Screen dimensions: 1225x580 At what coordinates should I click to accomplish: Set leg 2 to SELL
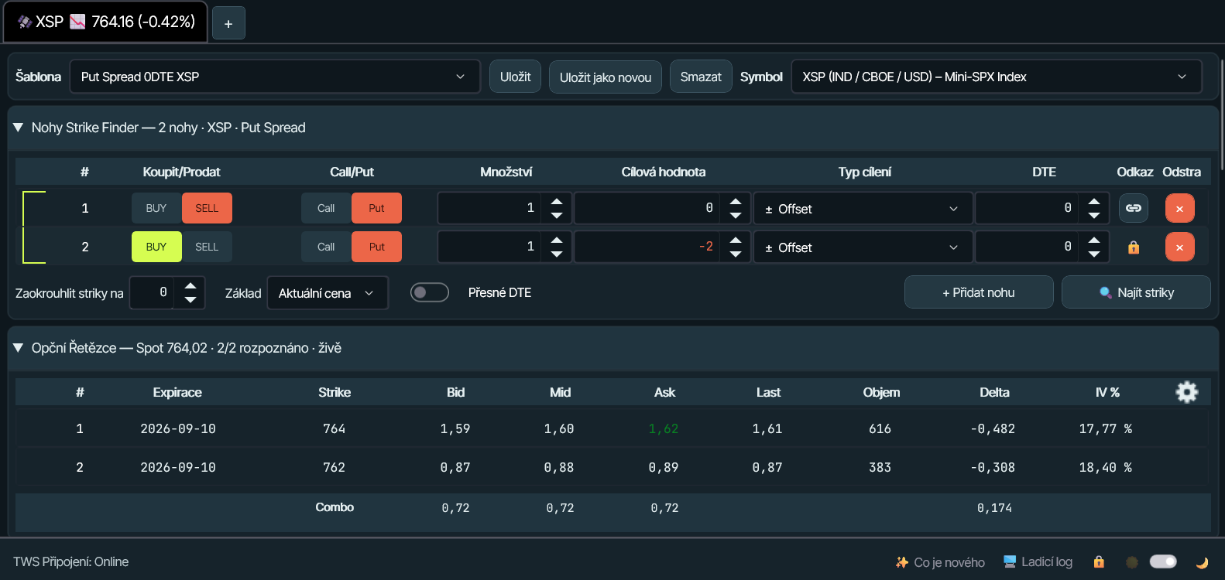click(207, 247)
